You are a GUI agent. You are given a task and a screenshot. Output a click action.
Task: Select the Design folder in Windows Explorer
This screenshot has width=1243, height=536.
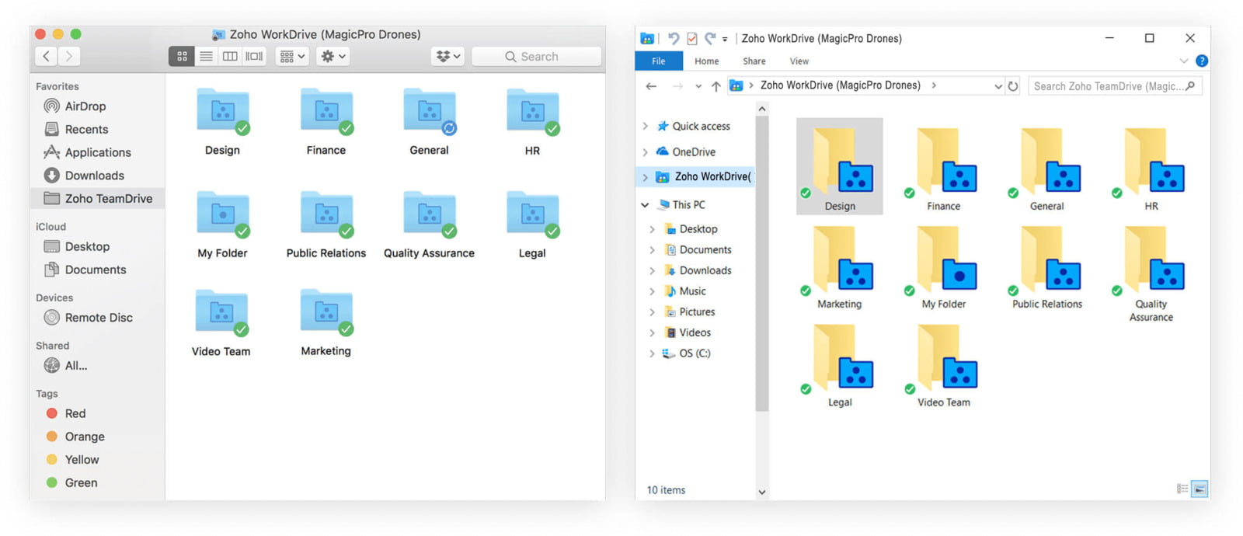tap(840, 166)
